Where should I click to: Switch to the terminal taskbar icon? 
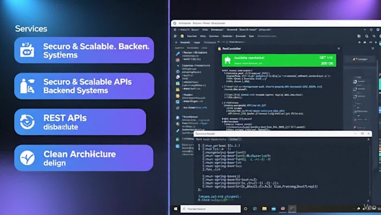[292, 209]
